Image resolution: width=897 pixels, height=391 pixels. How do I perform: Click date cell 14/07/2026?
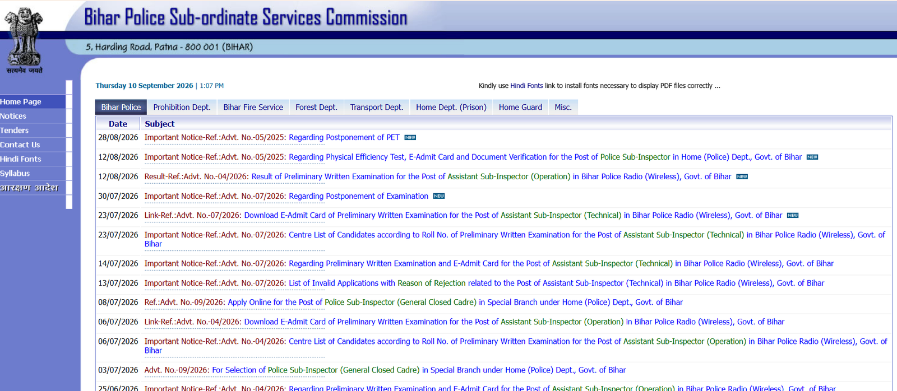click(x=118, y=264)
